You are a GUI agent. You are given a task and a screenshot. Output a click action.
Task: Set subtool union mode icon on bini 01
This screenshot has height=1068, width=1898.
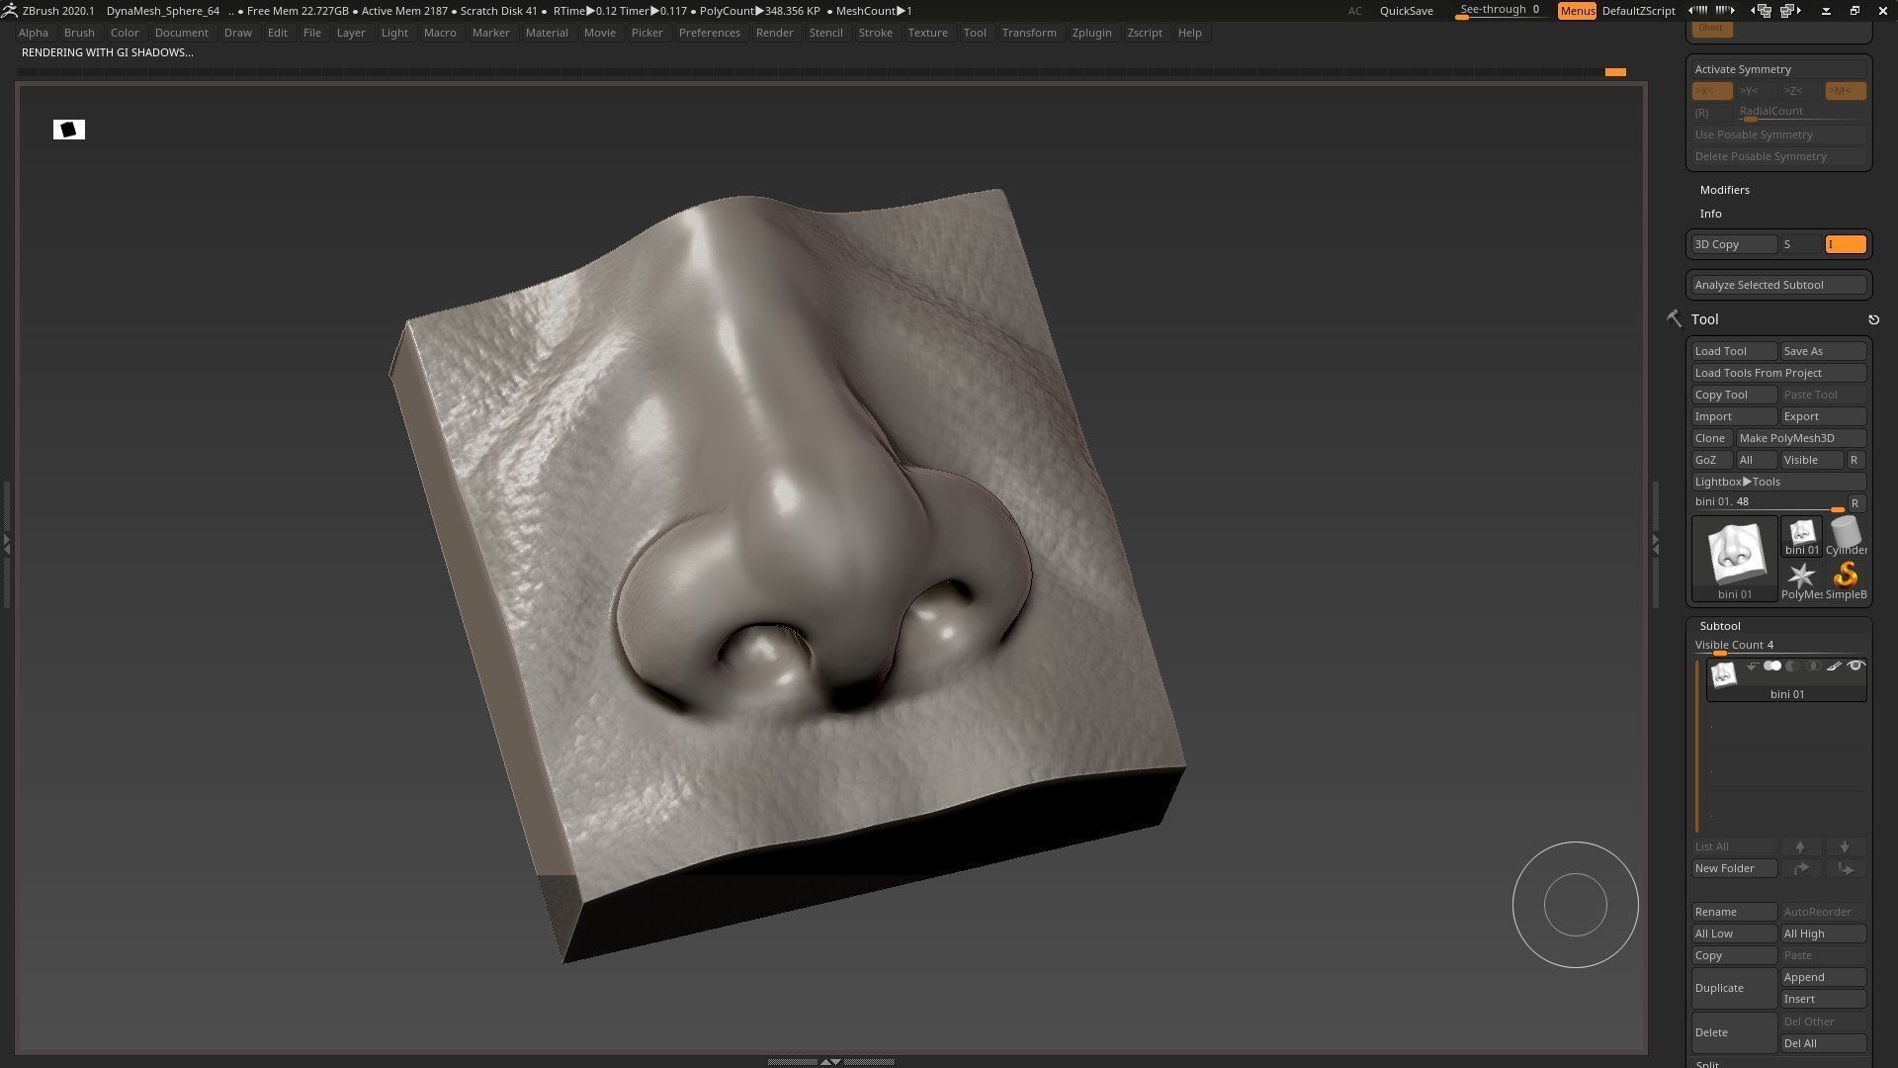click(x=1772, y=667)
